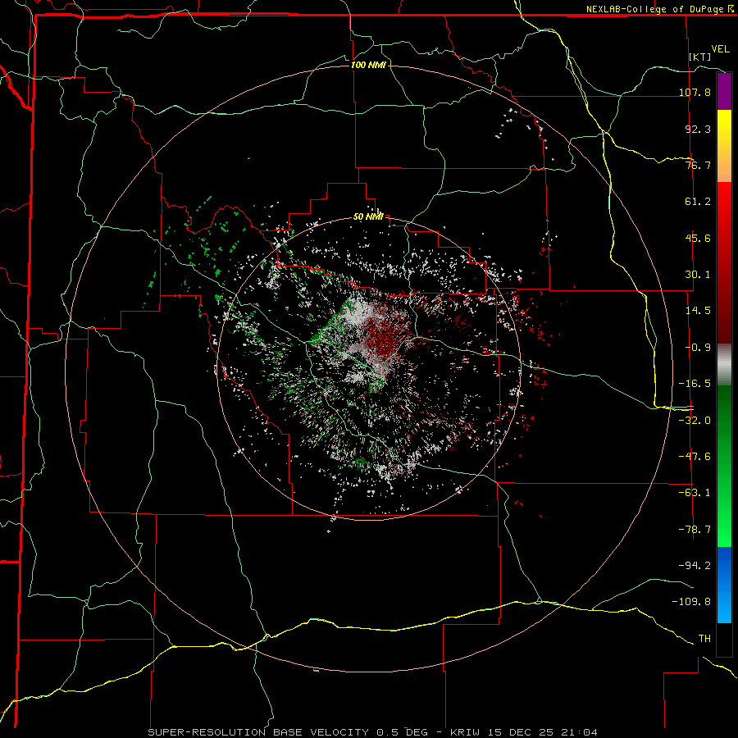Screen dimensions: 738x738
Task: Click the blue segment of the color bar
Action: (x=724, y=585)
